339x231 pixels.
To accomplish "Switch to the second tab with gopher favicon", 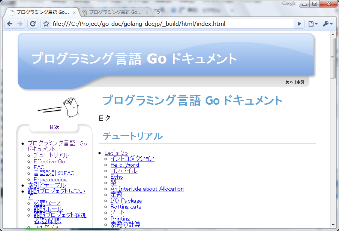I will [x=115, y=12].
